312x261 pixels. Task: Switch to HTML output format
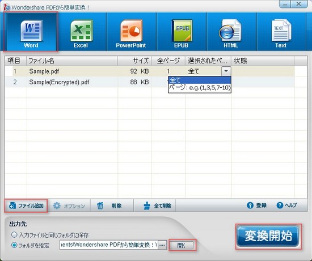tap(231, 32)
